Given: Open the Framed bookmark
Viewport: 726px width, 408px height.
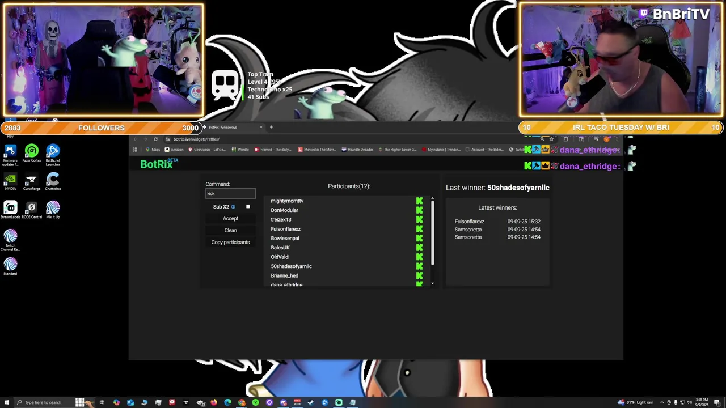Looking at the screenshot, I should pos(273,150).
